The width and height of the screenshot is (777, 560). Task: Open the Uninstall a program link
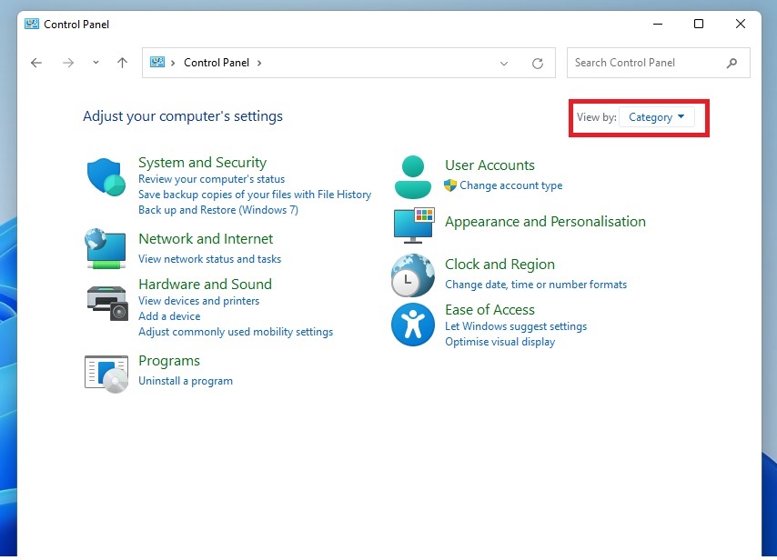tap(186, 381)
